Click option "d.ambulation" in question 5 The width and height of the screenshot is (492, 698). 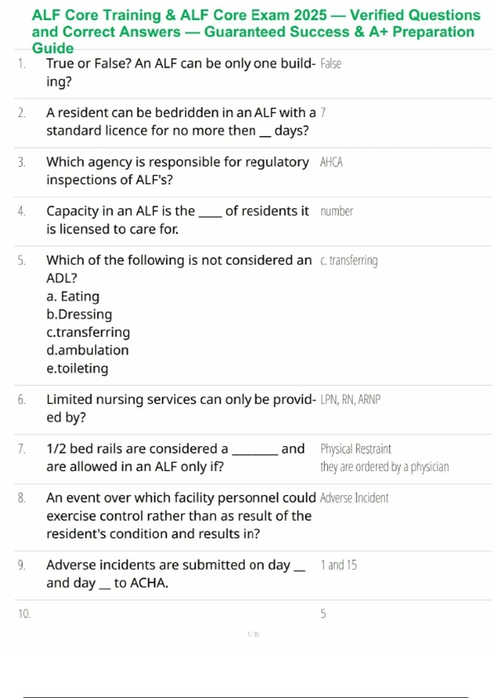click(x=87, y=350)
